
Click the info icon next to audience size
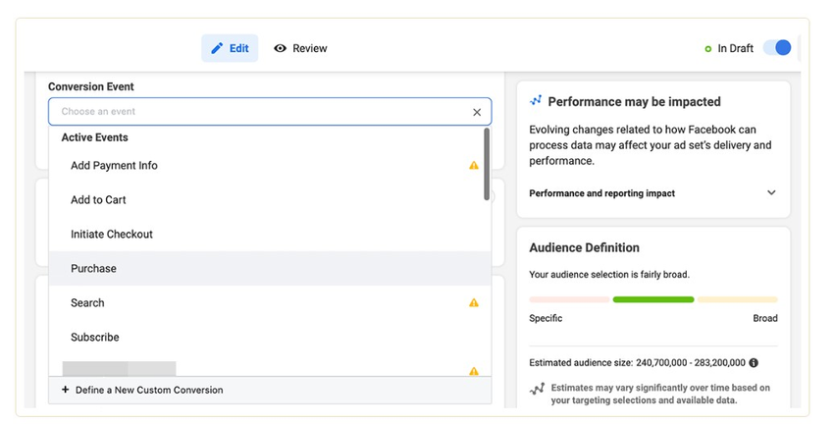tap(754, 363)
